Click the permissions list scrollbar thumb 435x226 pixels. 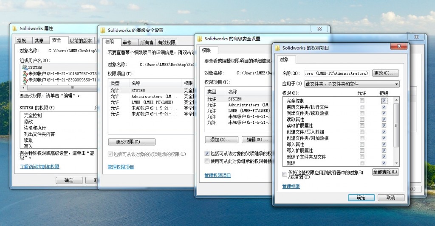click(396, 125)
